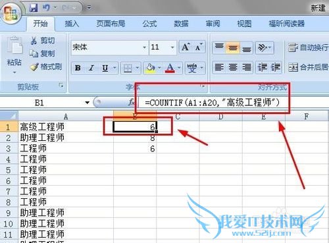Click 合并后居中 merge and center
Image resolution: width=329 pixels, height=243 pixels.
pyautogui.click(x=309, y=67)
